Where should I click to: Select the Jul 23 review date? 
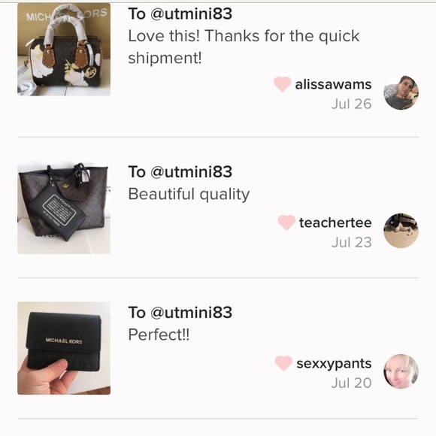tap(352, 242)
